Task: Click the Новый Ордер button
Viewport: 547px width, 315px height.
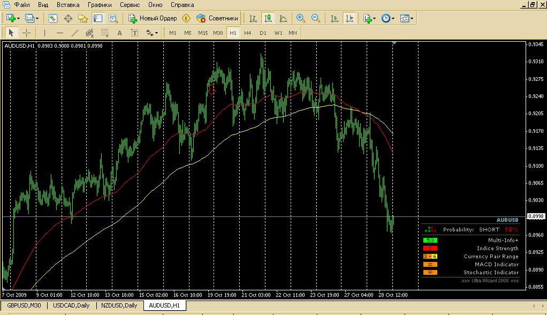Action: (153, 18)
